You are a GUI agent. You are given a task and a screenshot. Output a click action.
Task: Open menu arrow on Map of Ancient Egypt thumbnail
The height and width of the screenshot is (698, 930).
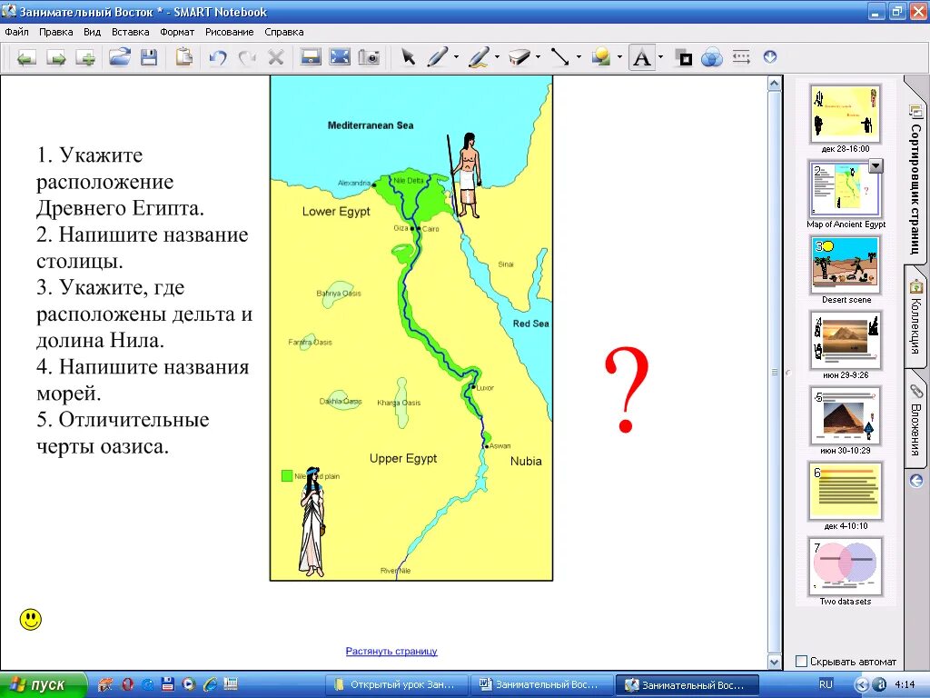tap(876, 166)
